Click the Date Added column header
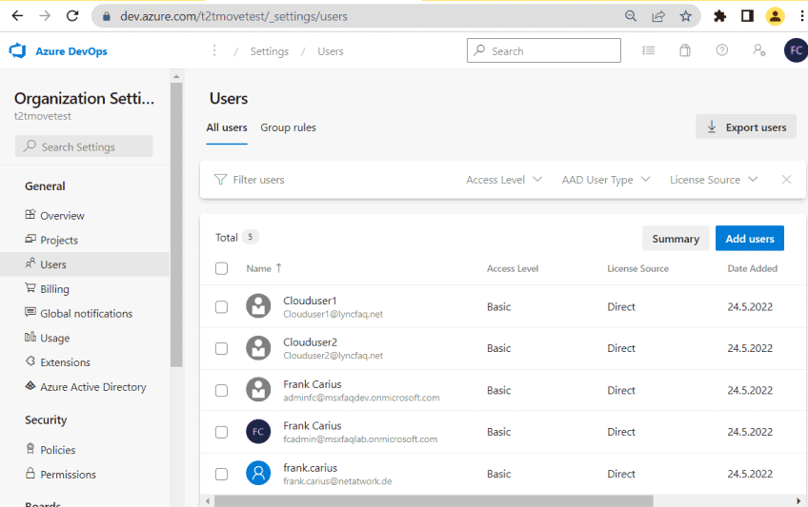This screenshot has width=808, height=507. click(x=752, y=268)
